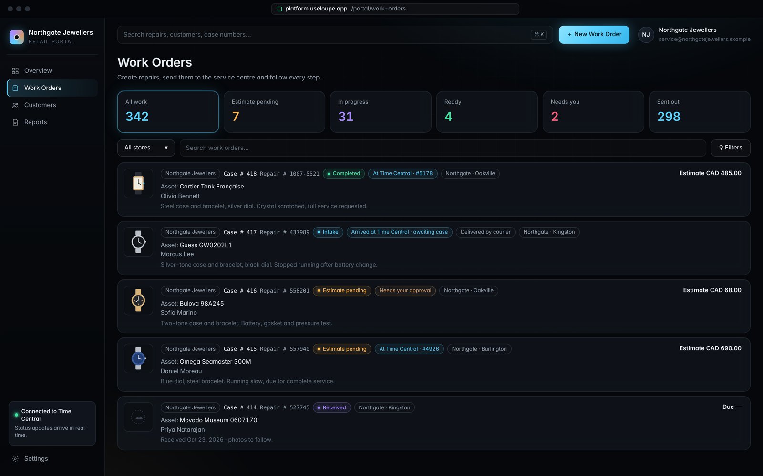
Task: Click customer name Priya Natarajan
Action: coord(183,430)
